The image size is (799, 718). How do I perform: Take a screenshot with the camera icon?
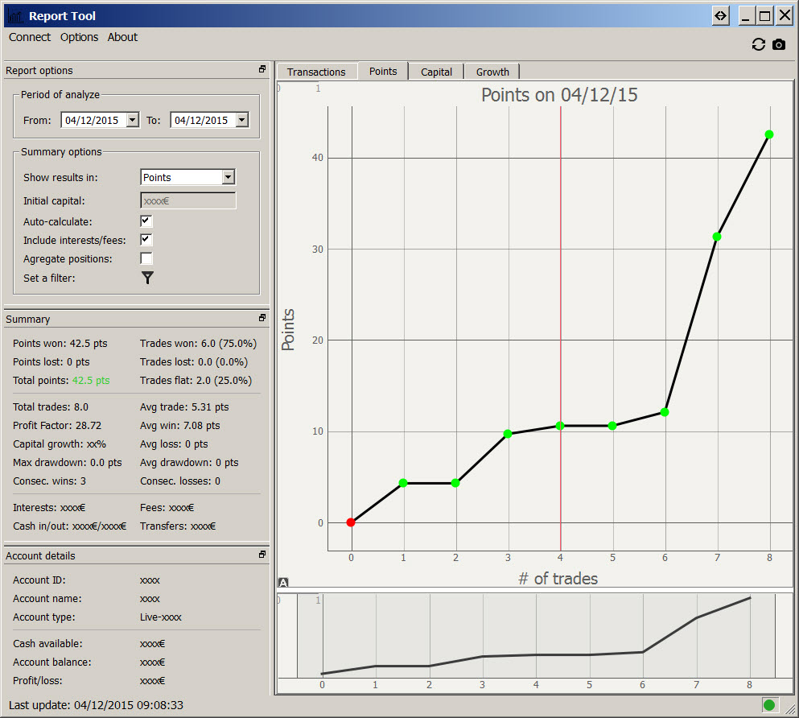(779, 45)
